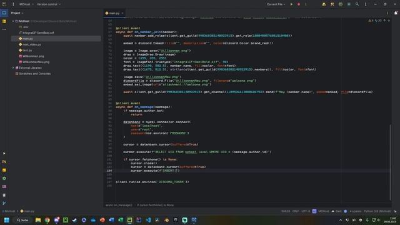Image resolution: width=400 pixels, height=225 pixels.
Task: Open File Explorer from taskbar
Action: pos(38,220)
